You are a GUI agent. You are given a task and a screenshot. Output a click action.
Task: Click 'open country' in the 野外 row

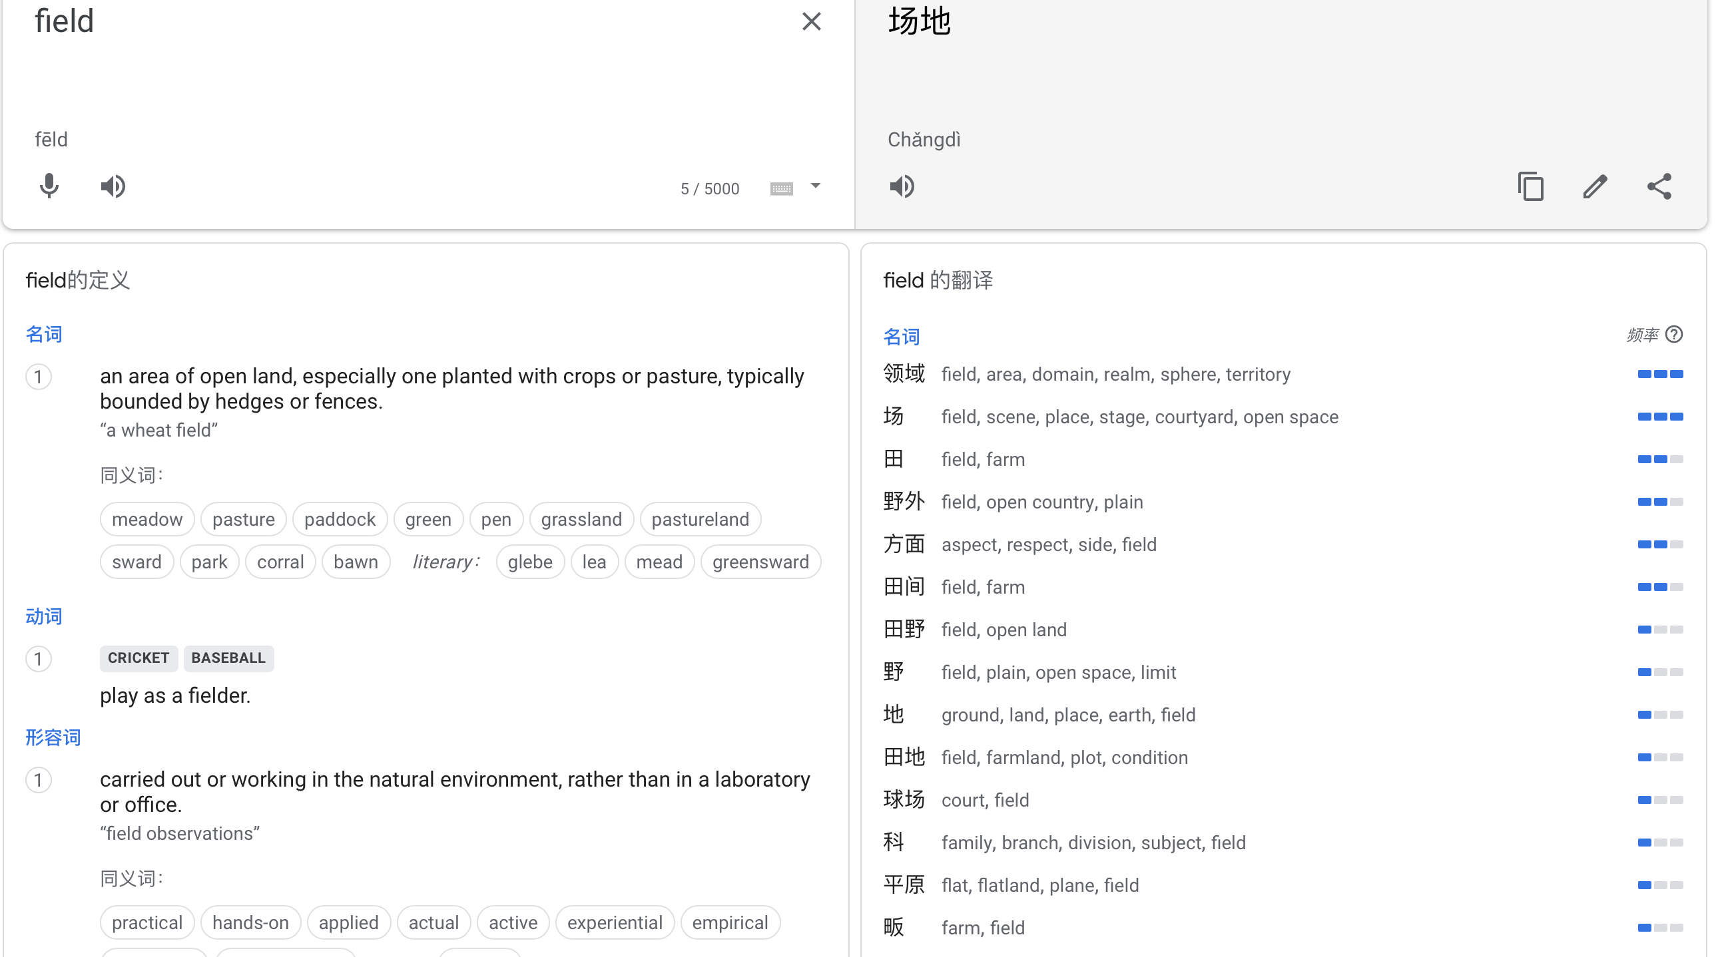click(1039, 502)
